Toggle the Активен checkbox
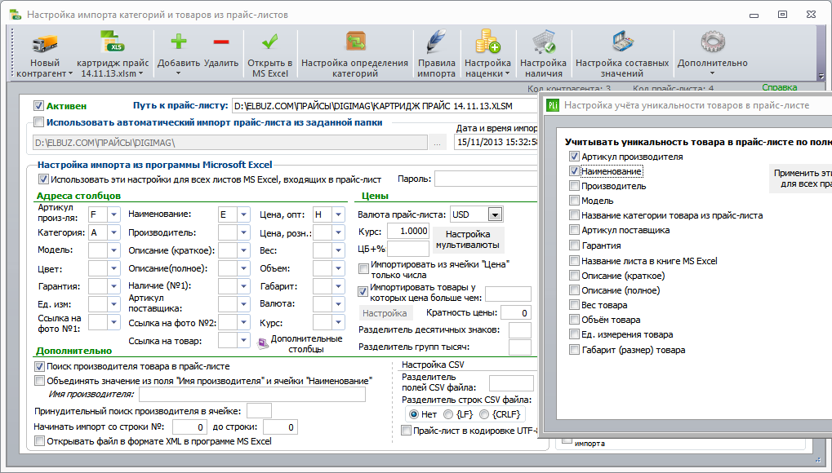The image size is (832, 473). [38, 105]
